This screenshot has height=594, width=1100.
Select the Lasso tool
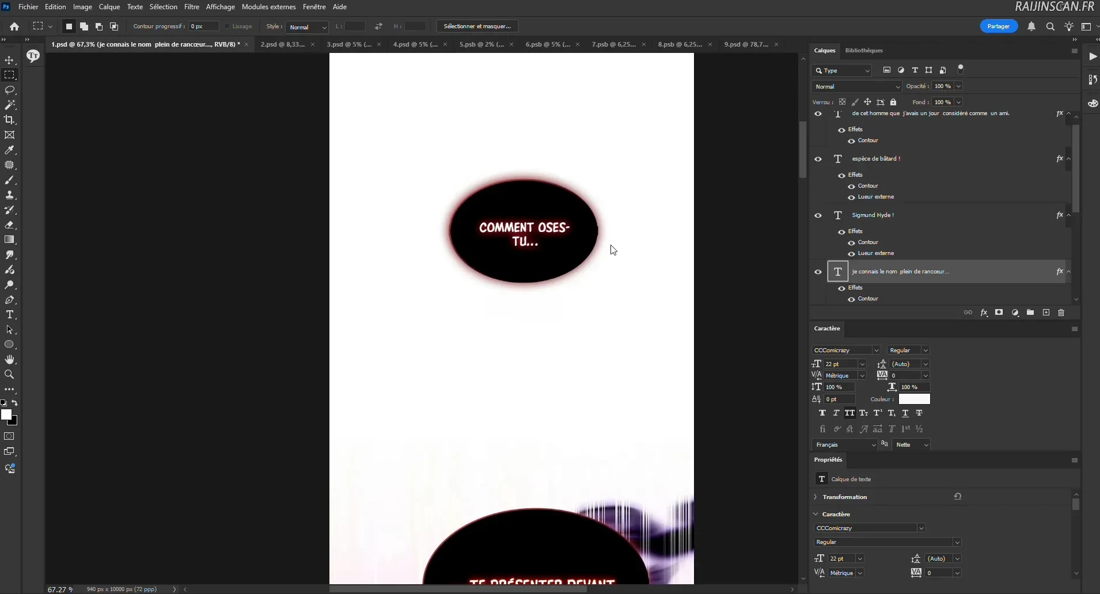pyautogui.click(x=10, y=90)
